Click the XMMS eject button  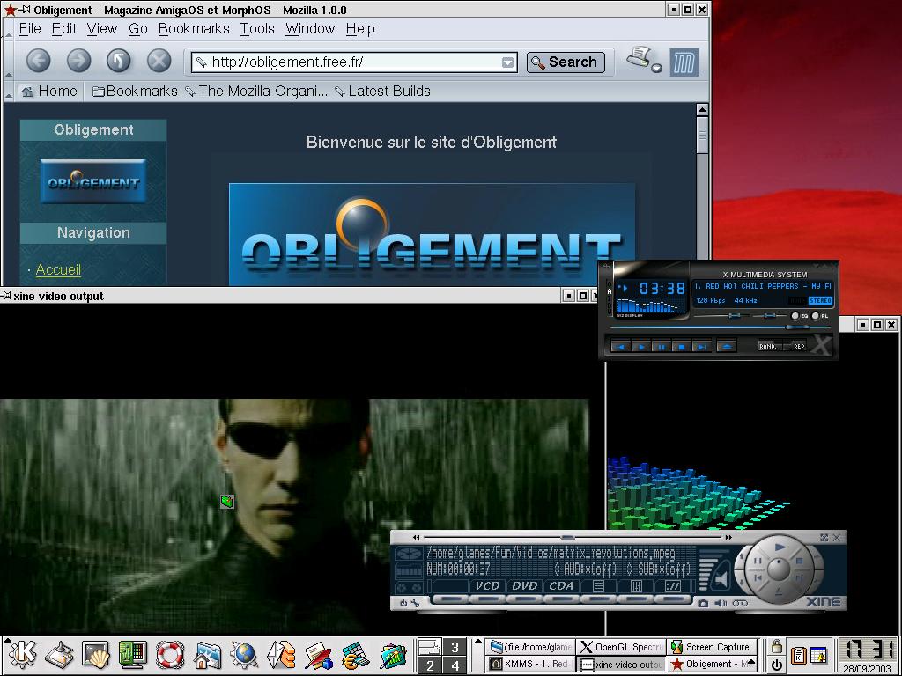(x=727, y=347)
